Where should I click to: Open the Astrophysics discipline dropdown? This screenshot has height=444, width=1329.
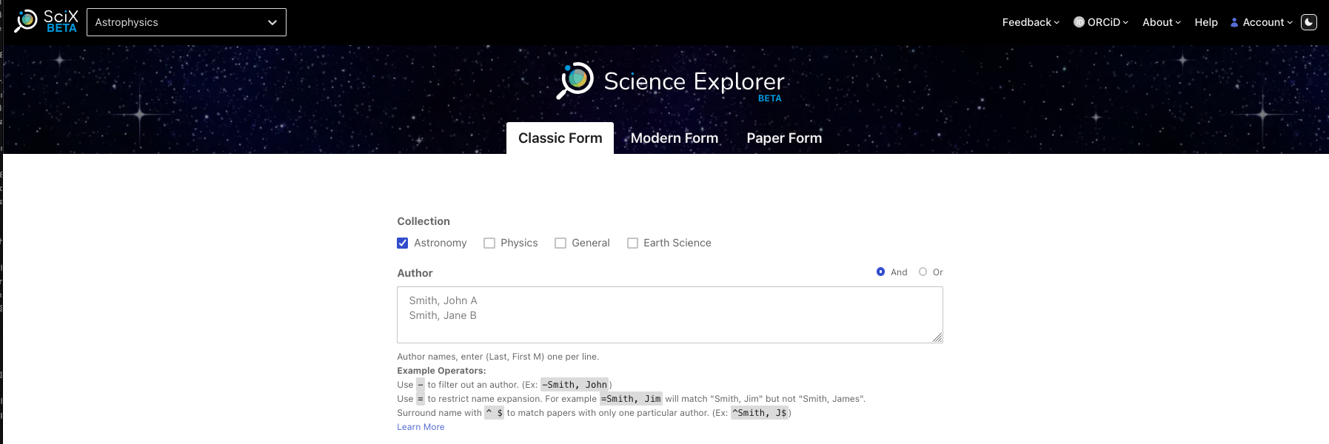click(187, 22)
